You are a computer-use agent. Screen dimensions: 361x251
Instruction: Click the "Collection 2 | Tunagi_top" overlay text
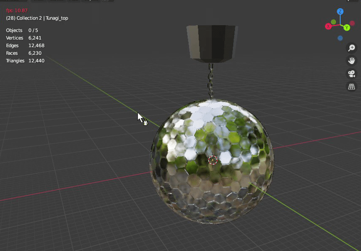coord(42,18)
